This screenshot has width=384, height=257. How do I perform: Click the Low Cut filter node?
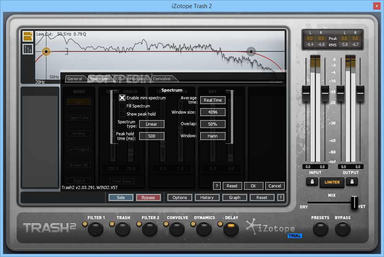point(46,52)
